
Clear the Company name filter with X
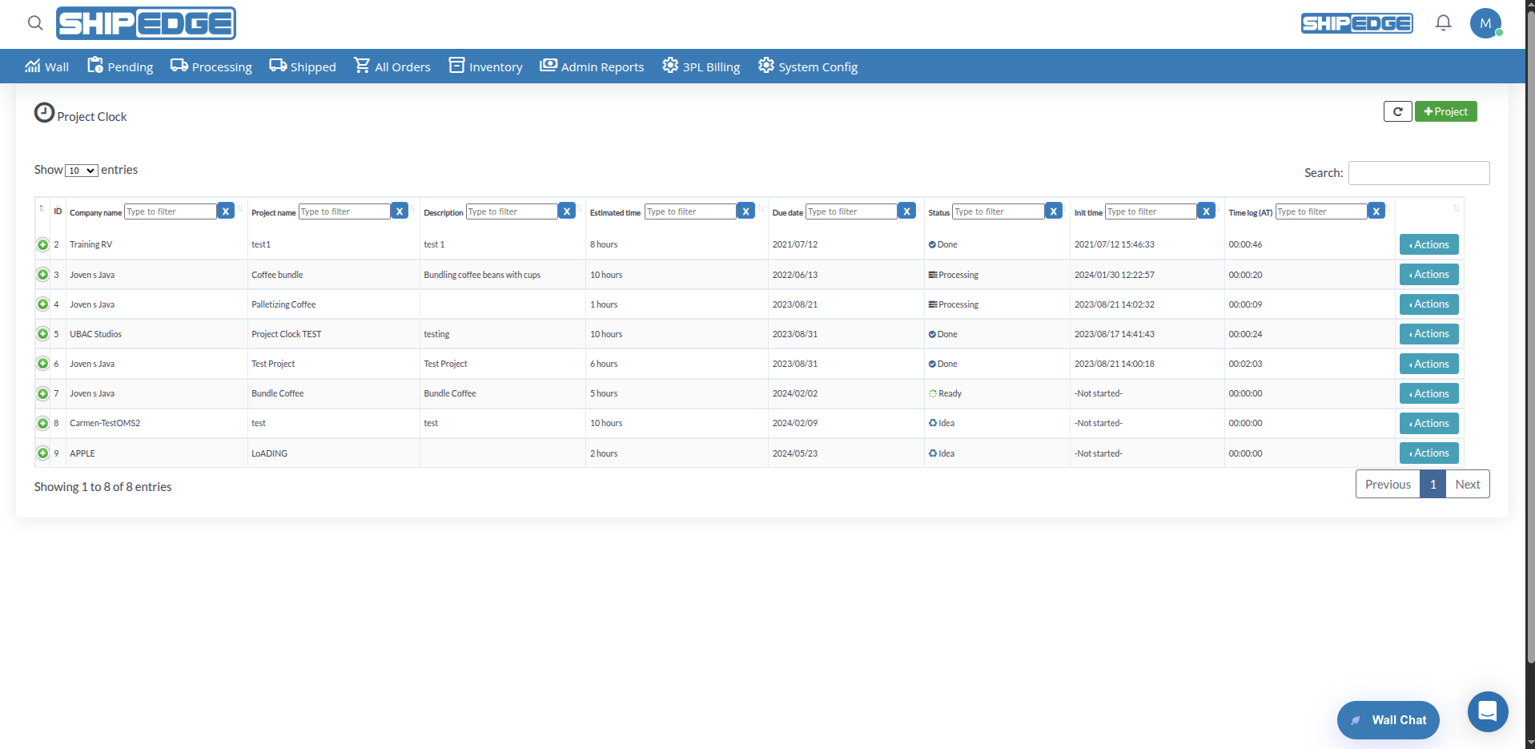point(226,211)
